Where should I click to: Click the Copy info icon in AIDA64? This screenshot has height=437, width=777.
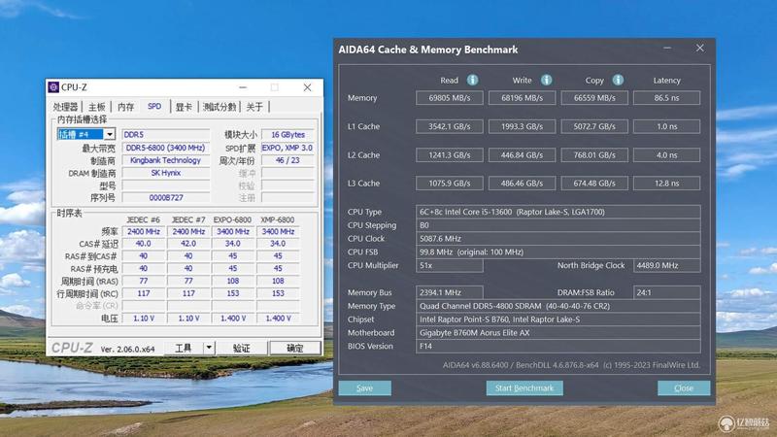coord(618,80)
